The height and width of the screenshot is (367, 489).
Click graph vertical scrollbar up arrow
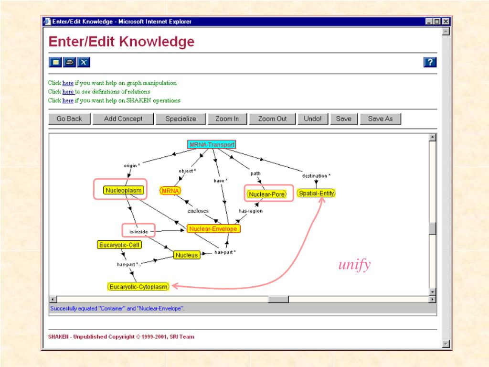click(432, 137)
